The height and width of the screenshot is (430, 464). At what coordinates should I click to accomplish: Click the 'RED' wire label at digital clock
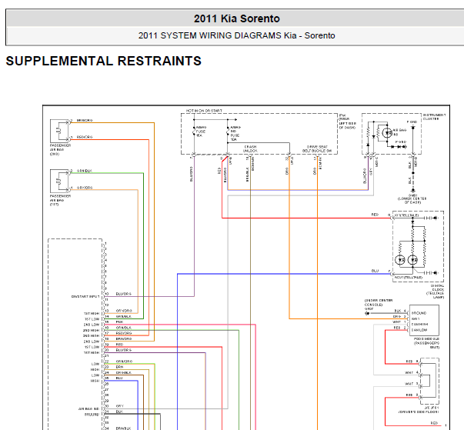pyautogui.click(x=375, y=215)
